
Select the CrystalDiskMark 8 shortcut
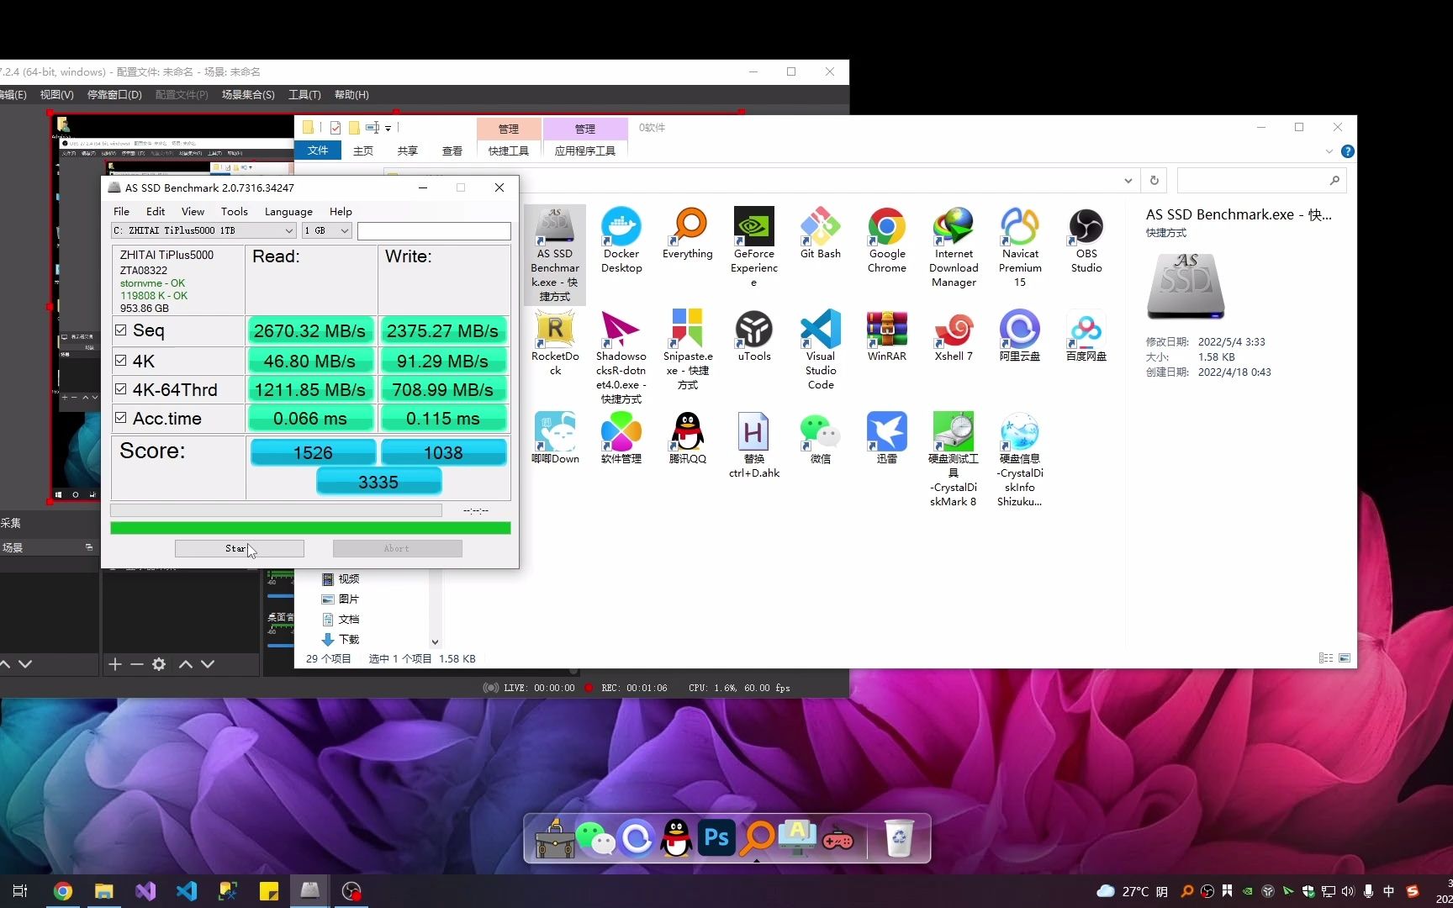coord(954,460)
